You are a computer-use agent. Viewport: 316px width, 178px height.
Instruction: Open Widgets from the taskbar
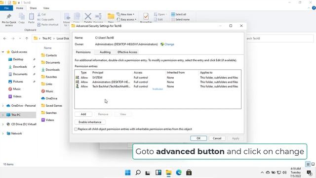(158, 173)
